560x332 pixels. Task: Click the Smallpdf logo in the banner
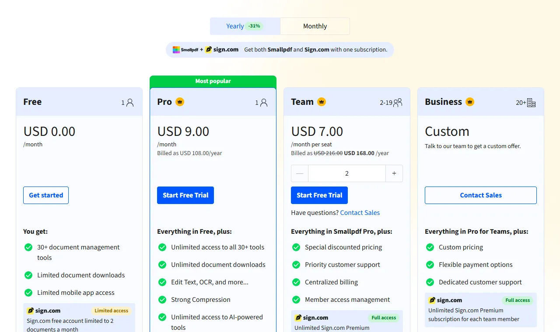[x=185, y=50]
